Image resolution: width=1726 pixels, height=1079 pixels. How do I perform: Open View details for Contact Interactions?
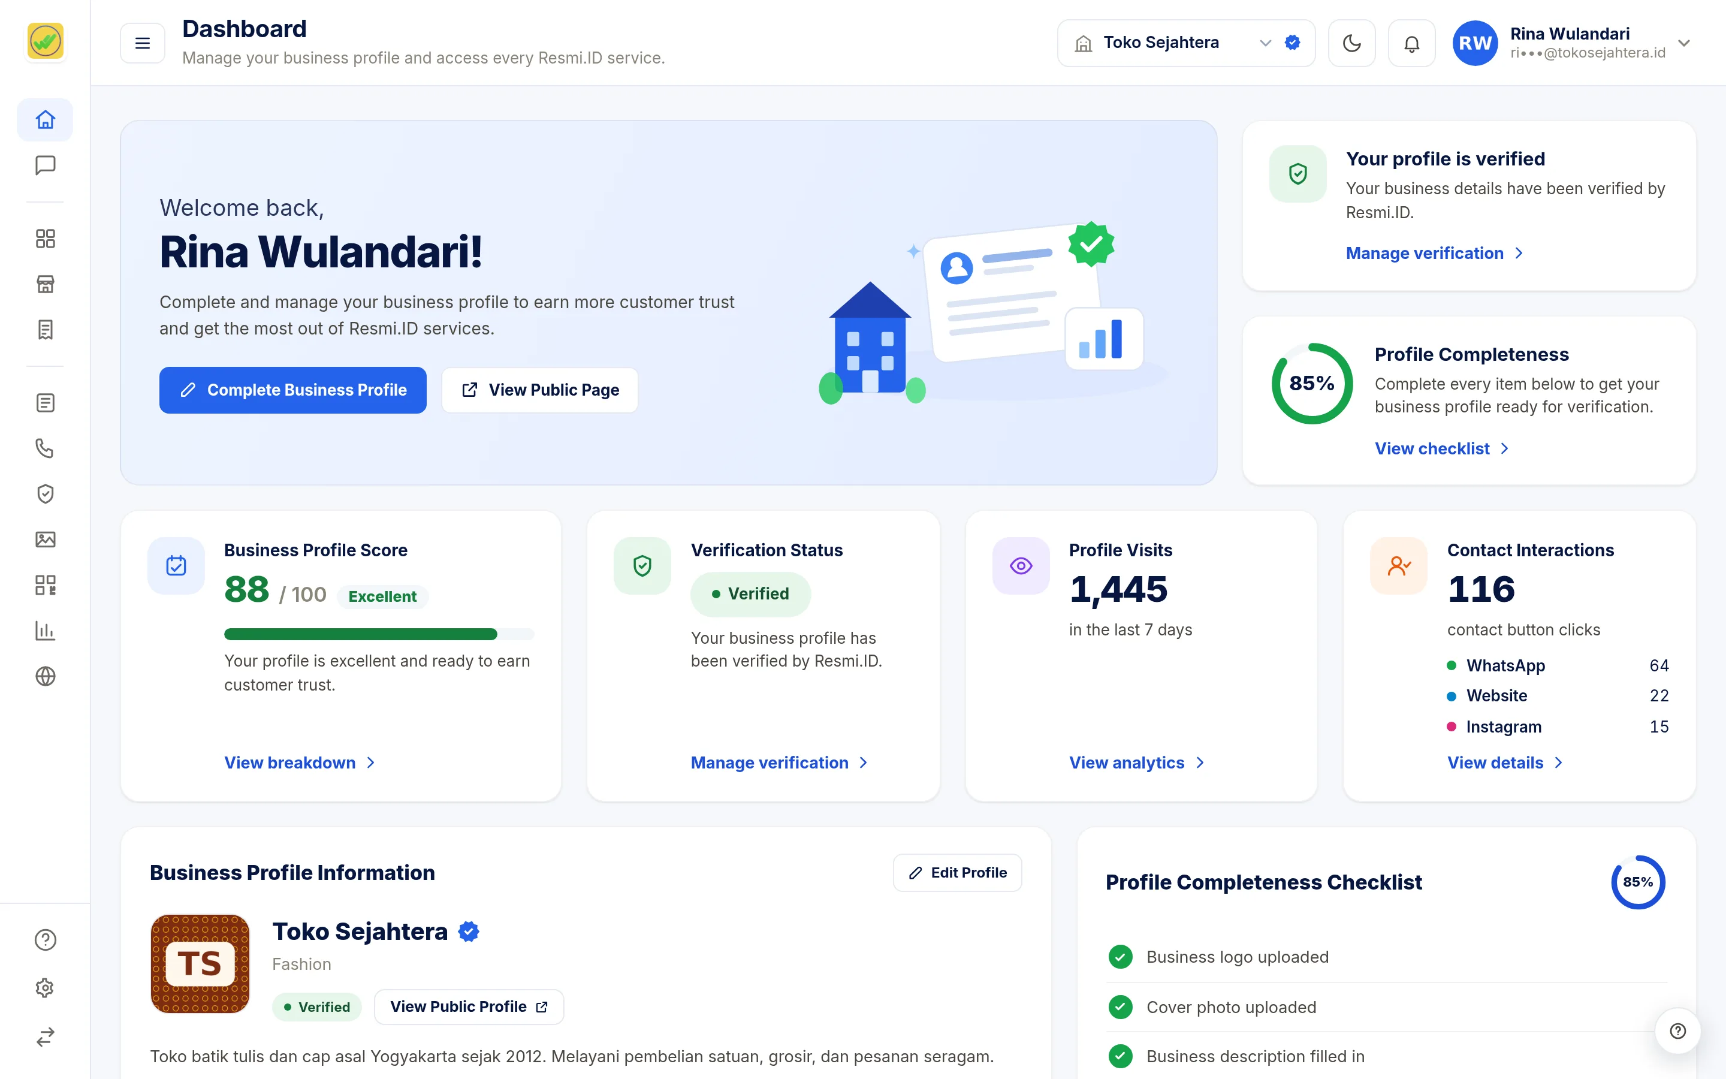(x=1505, y=762)
